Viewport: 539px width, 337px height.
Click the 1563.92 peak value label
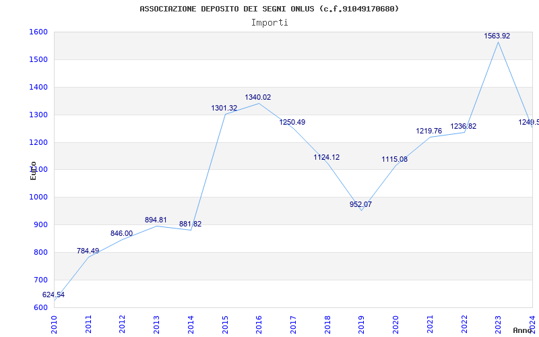[497, 36]
